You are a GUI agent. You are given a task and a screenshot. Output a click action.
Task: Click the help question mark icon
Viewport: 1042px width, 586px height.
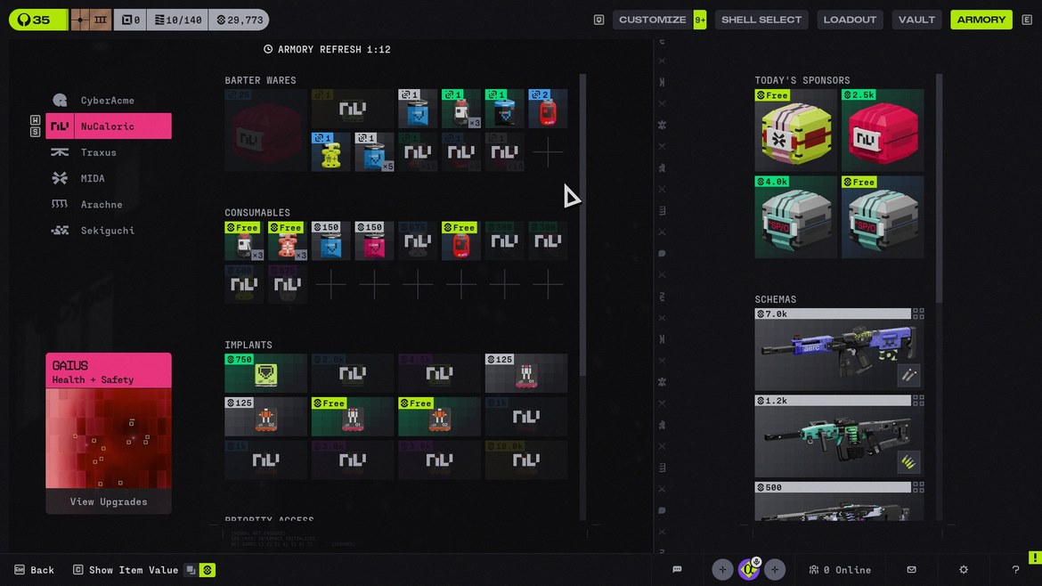[1015, 570]
